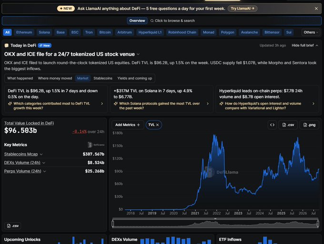Remove TVL metric using its X

[157, 125]
